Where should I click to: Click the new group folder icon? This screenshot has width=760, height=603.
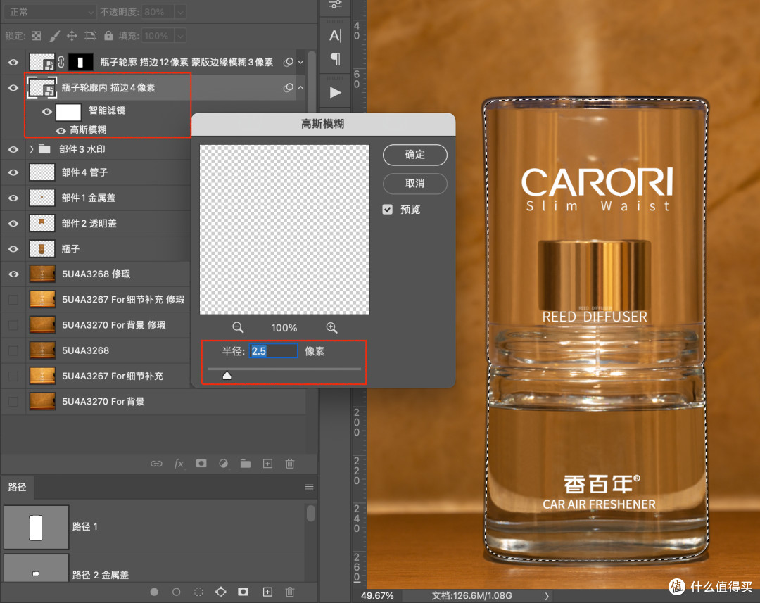tap(246, 464)
